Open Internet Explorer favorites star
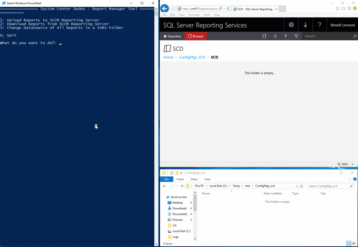Screen dimensions: 358x247 pos(343,8)
